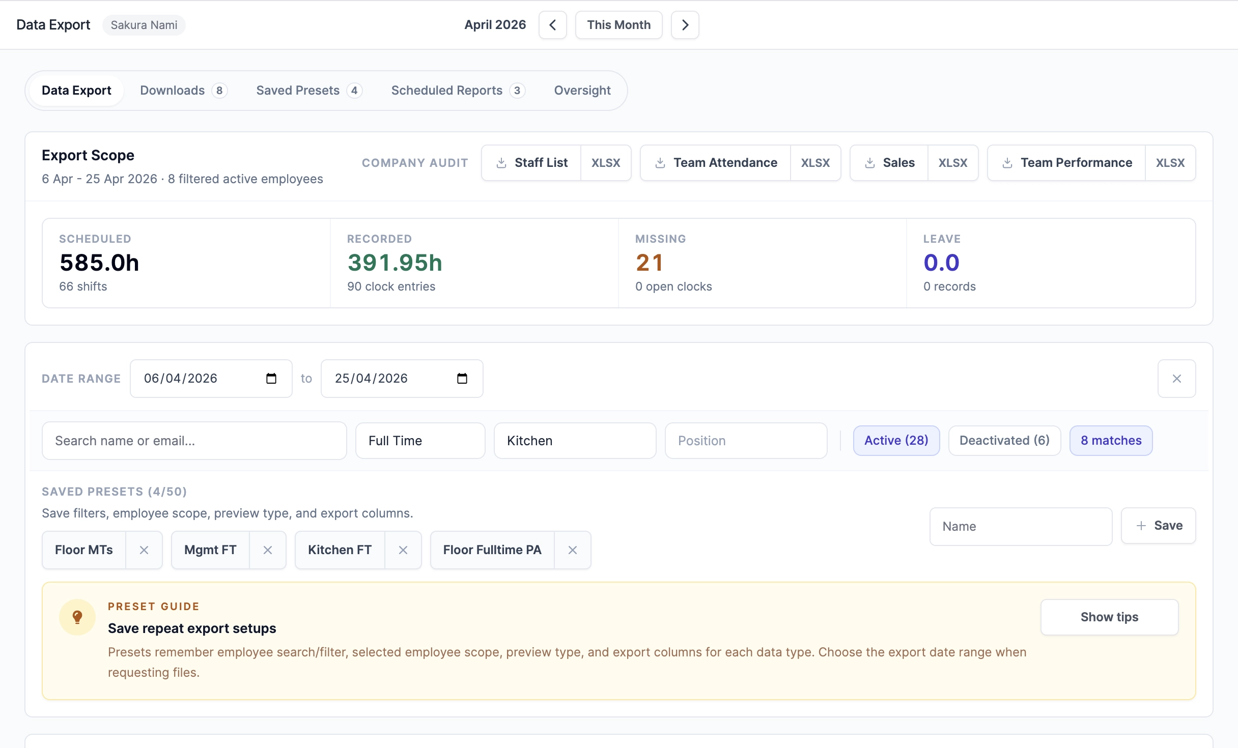Image resolution: width=1238 pixels, height=748 pixels.
Task: Switch to the Oversight tab
Action: click(x=582, y=91)
